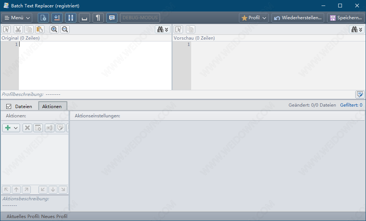Toggle the speech-bubble comments icon
This screenshot has height=221, width=366.
112,18
